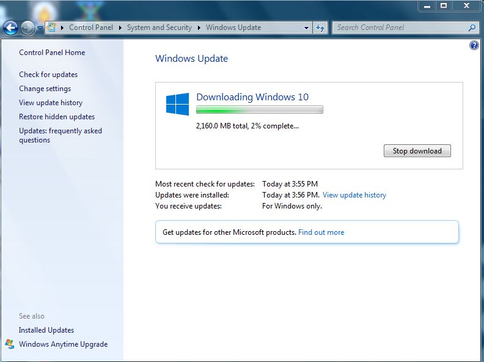Maximize the Windows Update window

tap(444, 6)
